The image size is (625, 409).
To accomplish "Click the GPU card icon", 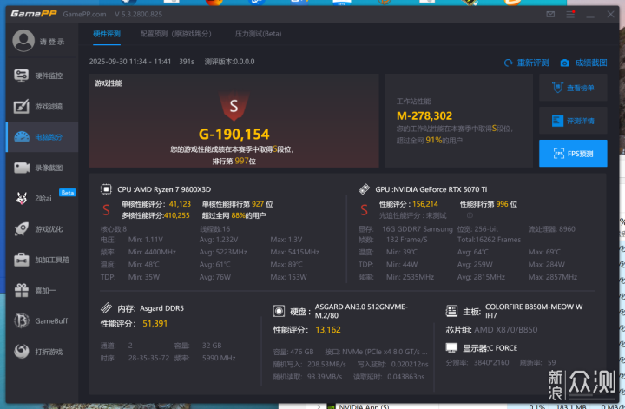I will (x=364, y=189).
